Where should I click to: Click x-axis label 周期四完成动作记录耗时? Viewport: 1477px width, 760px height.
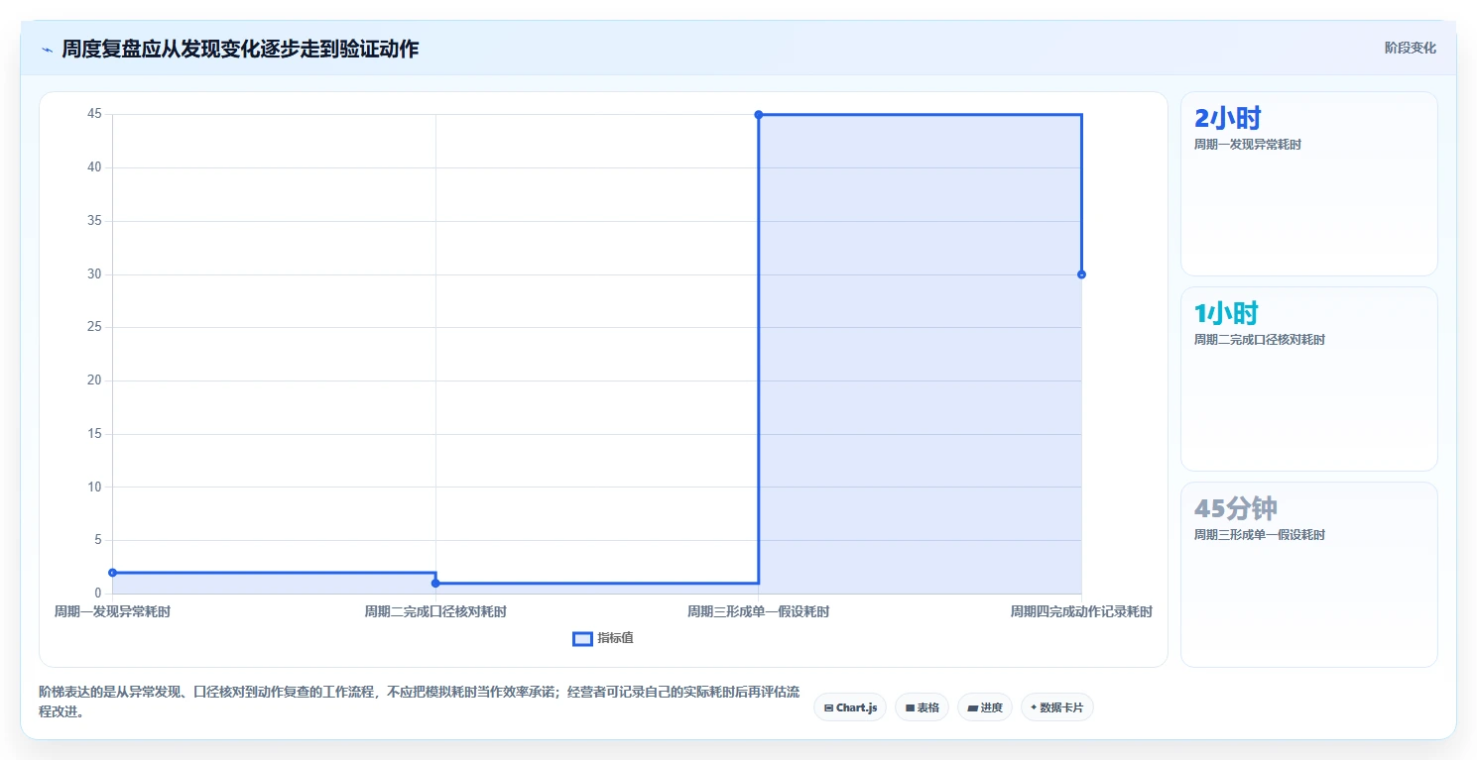pos(1081,612)
